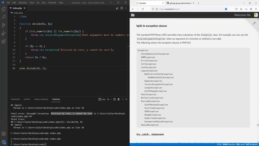Image resolution: width=259 pixels, height=146 pixels.
Task: Select the TERMINAL panel tab
Action: (56, 99)
